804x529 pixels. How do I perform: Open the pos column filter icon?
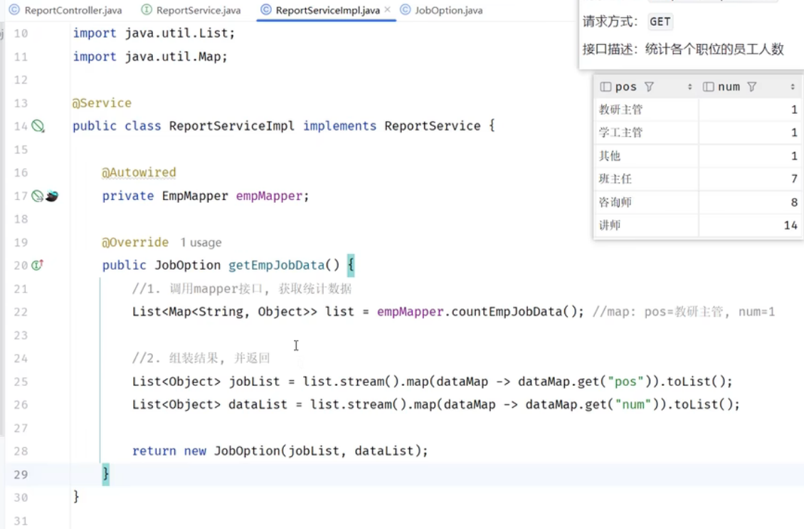coord(649,87)
